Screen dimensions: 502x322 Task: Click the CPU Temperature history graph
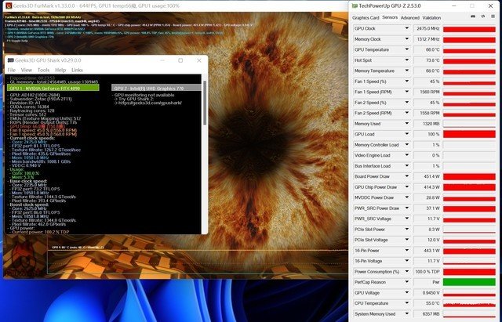point(469,303)
